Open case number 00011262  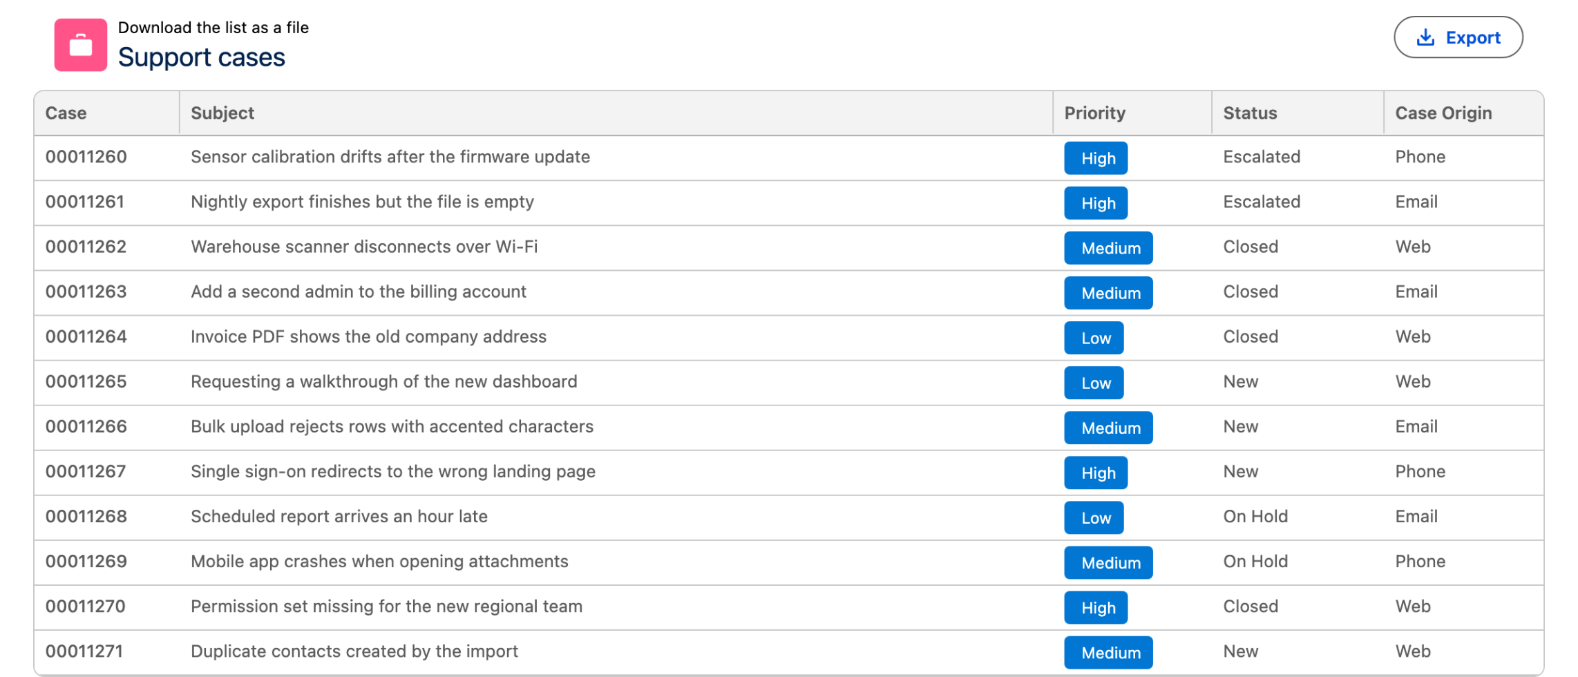click(x=86, y=247)
